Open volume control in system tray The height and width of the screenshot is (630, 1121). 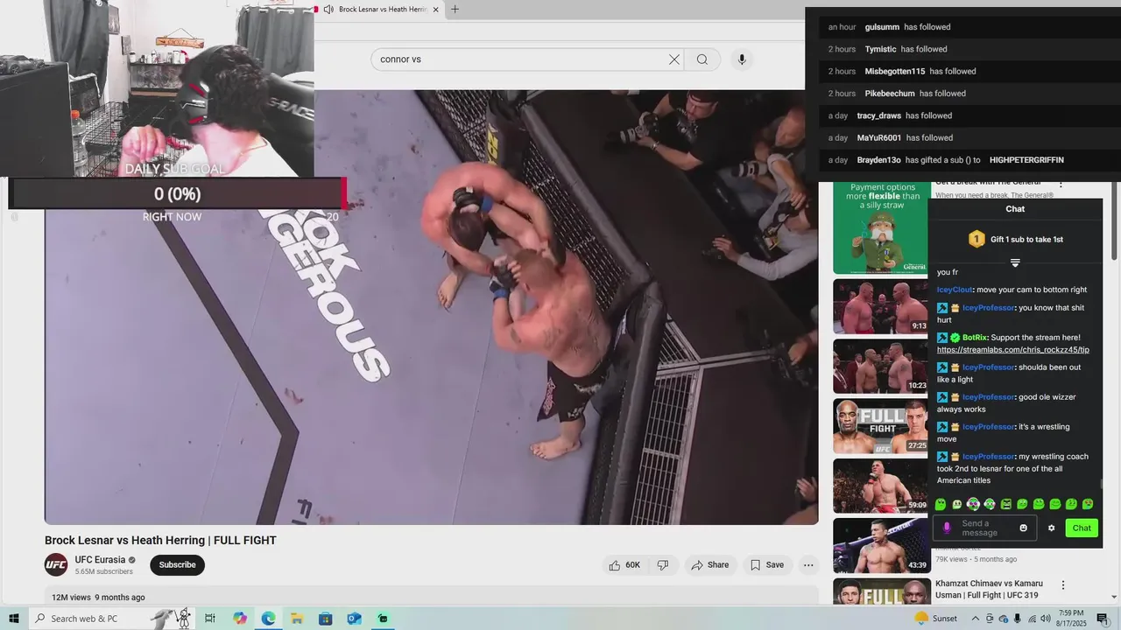point(1045,619)
